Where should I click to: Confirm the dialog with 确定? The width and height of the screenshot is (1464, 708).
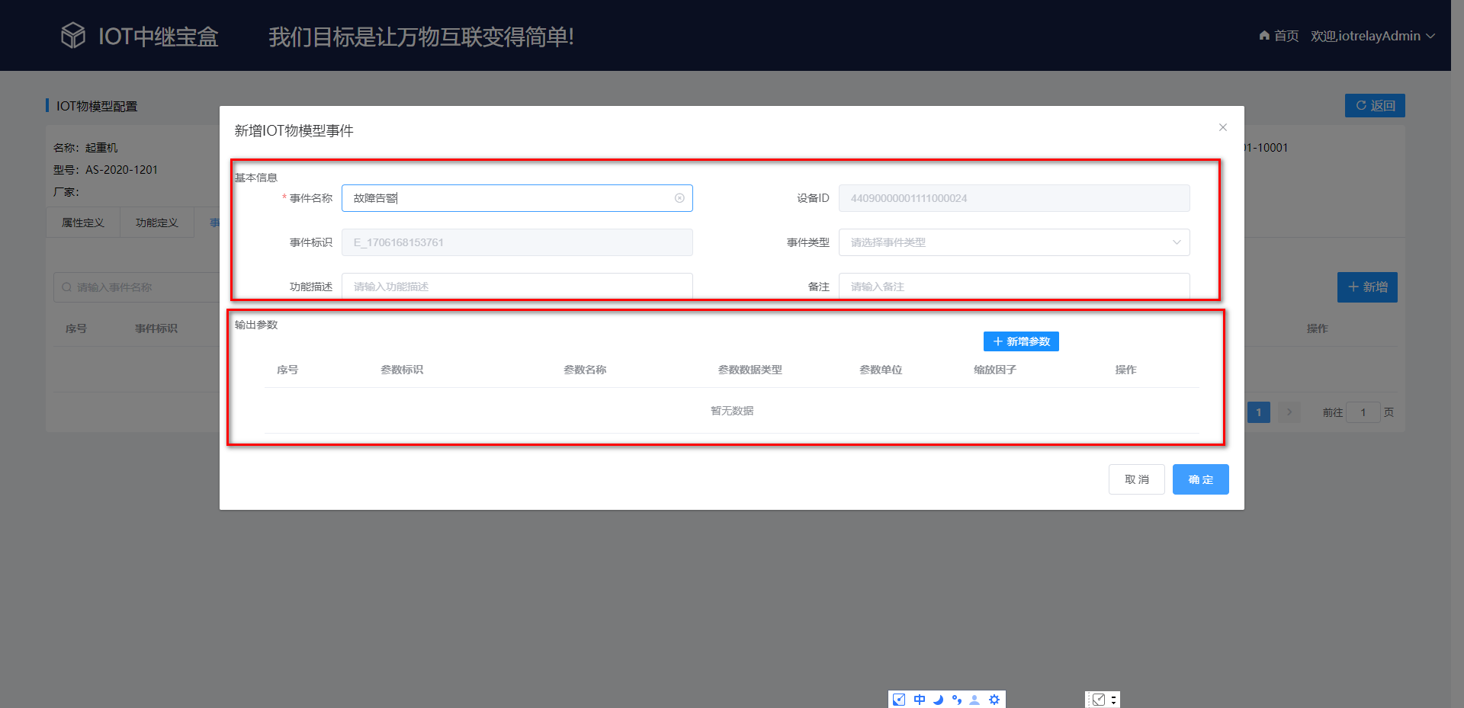(1200, 479)
